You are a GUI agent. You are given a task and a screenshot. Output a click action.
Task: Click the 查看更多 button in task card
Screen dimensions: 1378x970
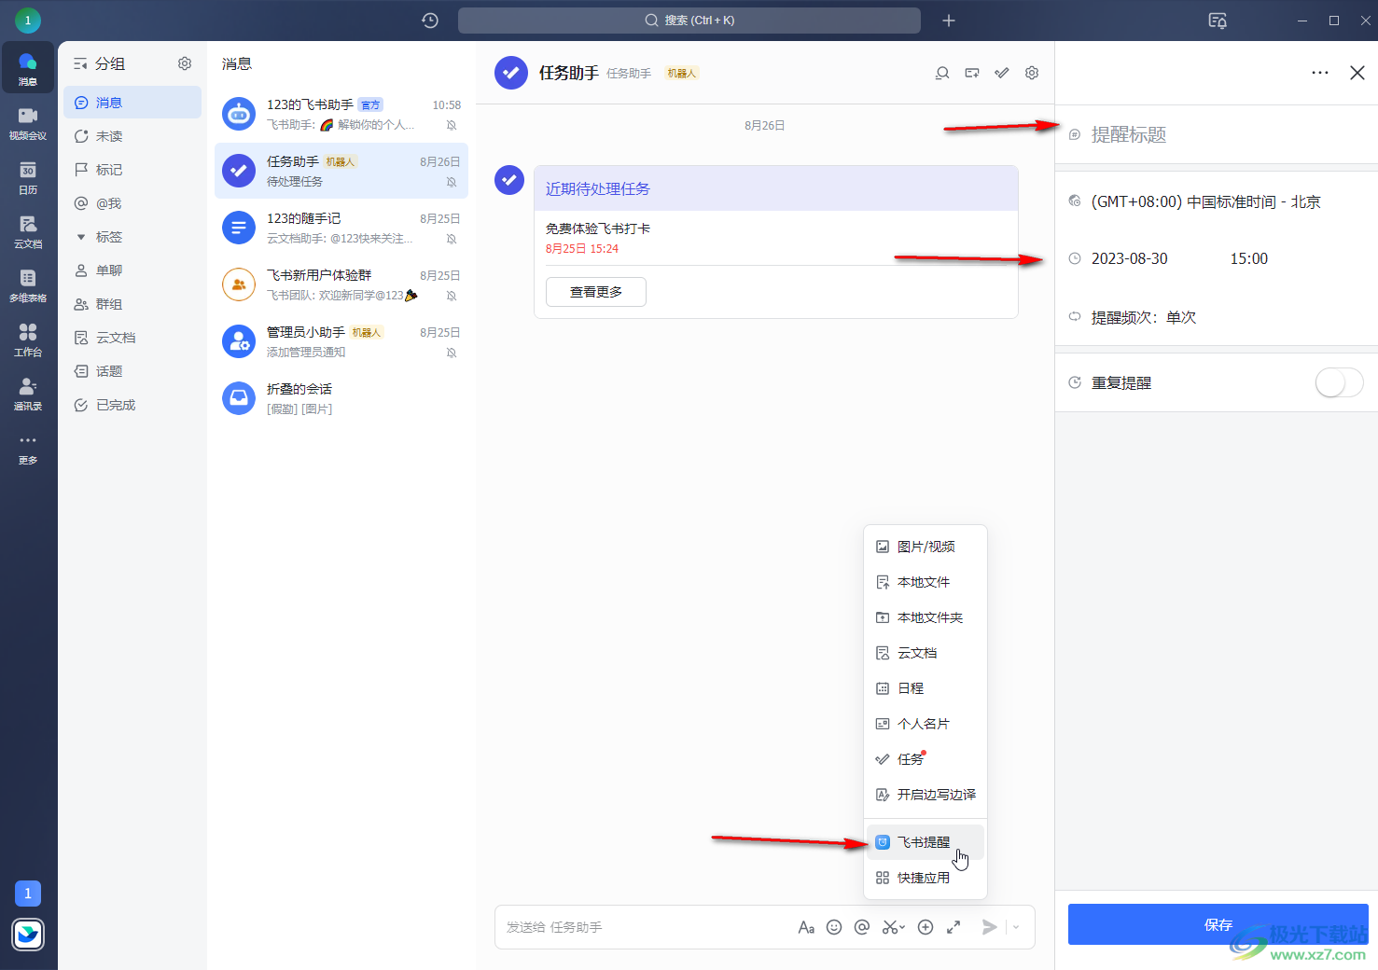pos(595,292)
